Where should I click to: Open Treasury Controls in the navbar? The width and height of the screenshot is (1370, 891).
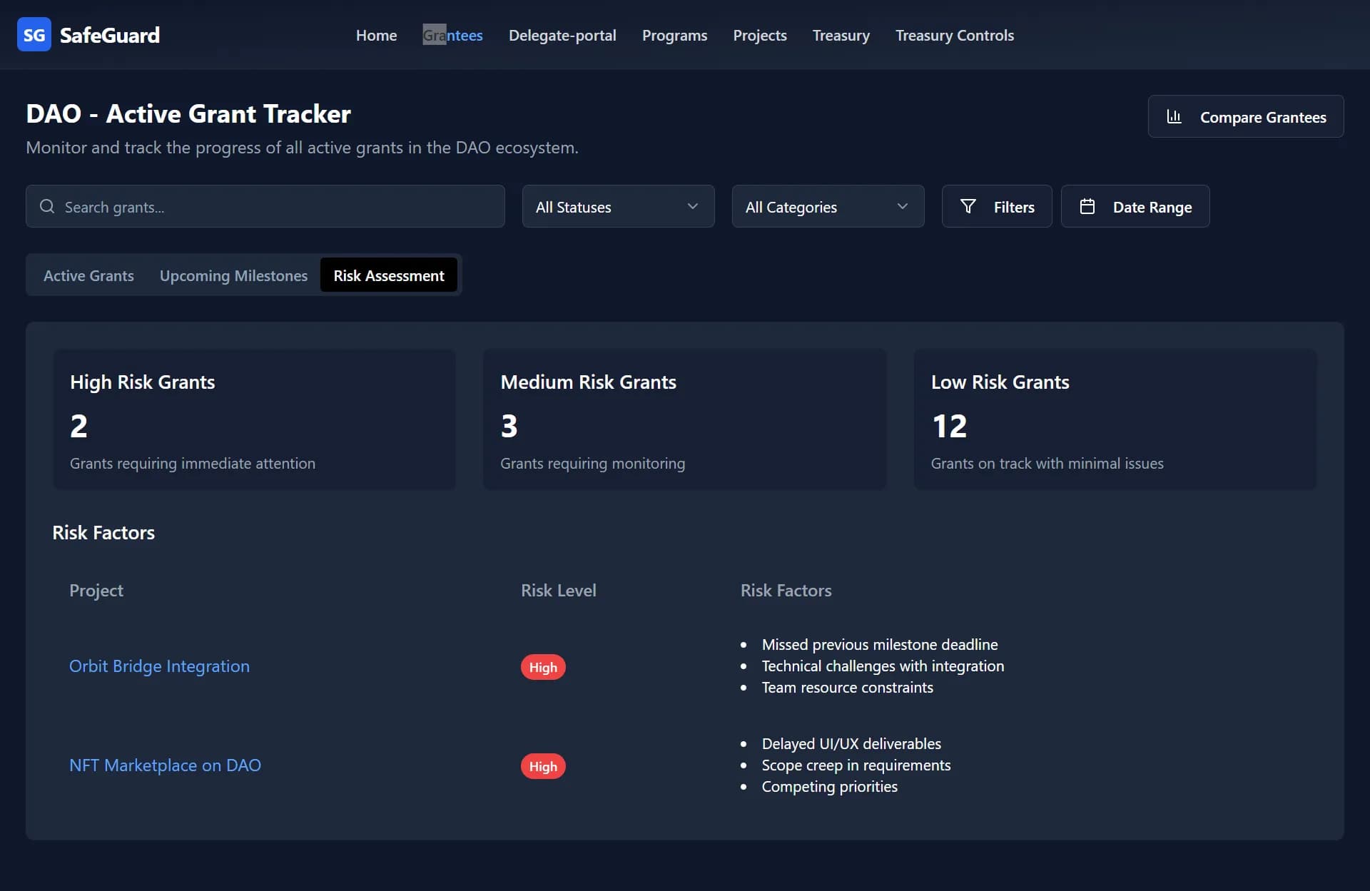pyautogui.click(x=954, y=35)
